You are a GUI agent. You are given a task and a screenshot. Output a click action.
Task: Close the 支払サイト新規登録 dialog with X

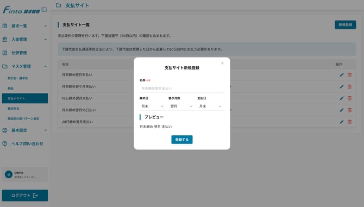pos(222,63)
